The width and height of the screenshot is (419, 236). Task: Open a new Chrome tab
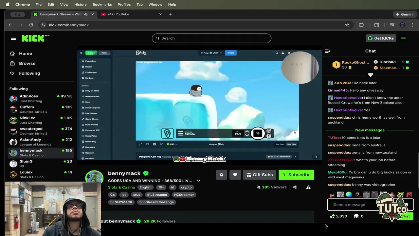pos(171,14)
